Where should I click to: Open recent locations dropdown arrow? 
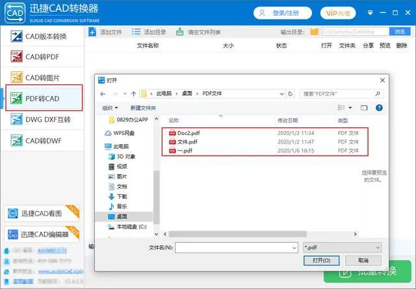click(x=125, y=94)
